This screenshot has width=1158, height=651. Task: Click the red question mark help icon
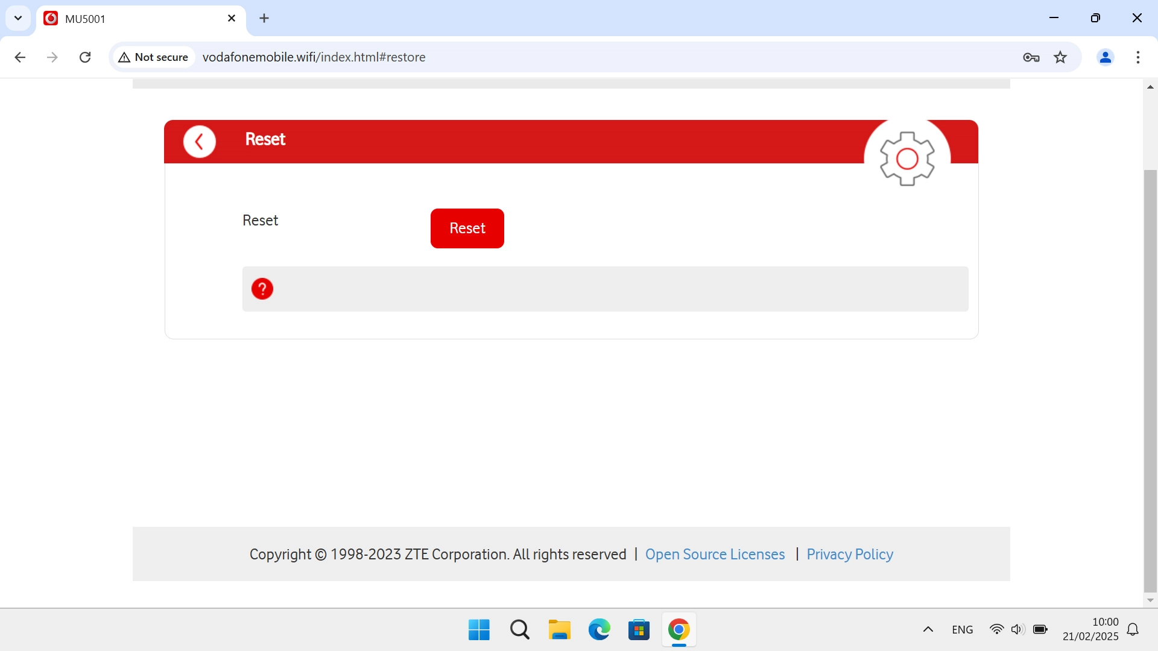click(262, 289)
